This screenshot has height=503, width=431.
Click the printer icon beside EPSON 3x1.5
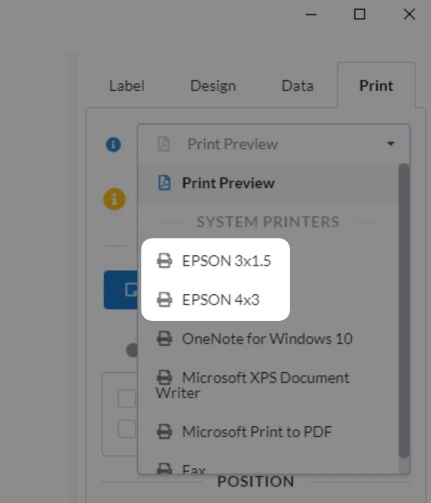point(164,260)
